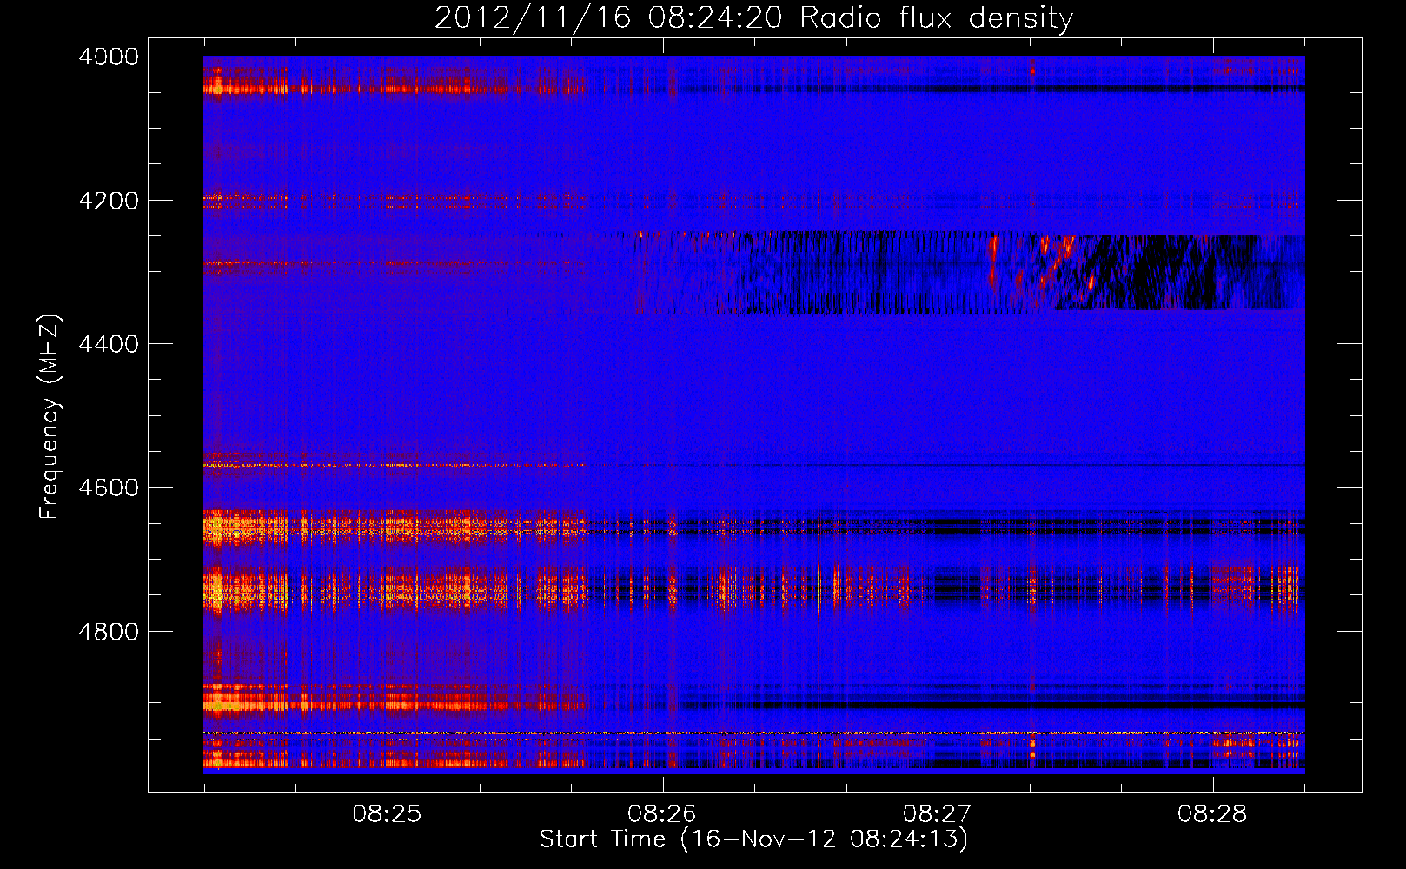This screenshot has height=869, width=1406.
Task: Click the 08:26 time tick label
Action: 662,814
